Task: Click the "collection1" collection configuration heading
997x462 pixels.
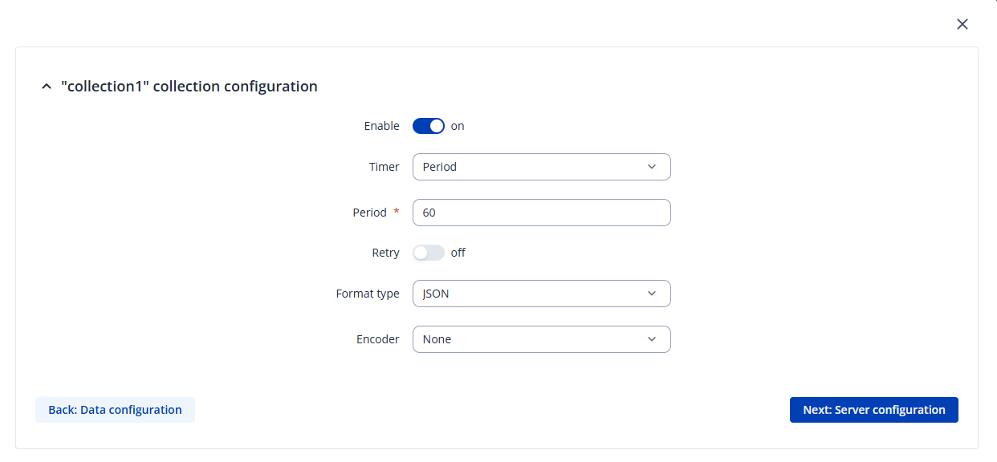Action: (x=189, y=87)
